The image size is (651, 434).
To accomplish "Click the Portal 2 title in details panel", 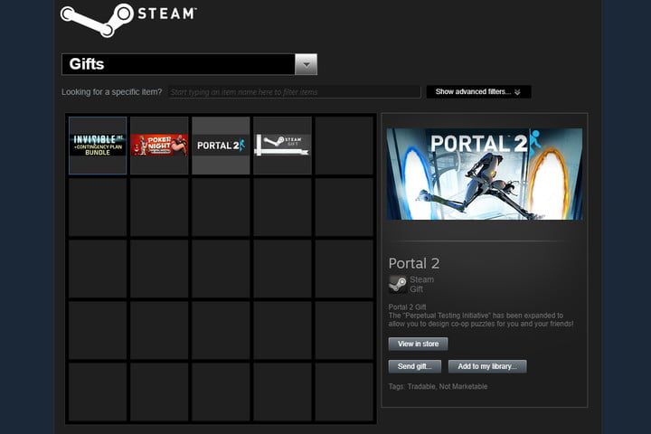I will [414, 263].
